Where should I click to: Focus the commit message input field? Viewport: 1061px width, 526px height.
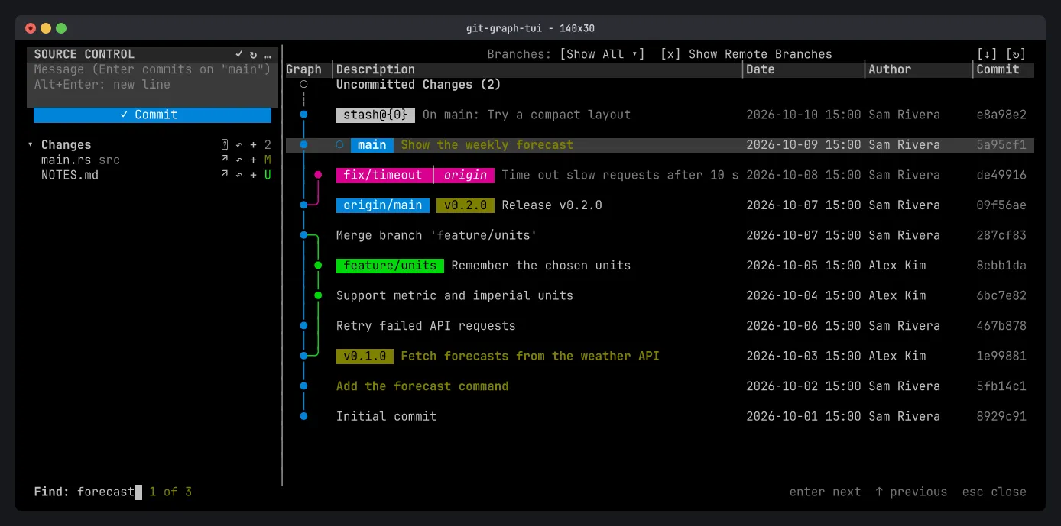(152, 77)
